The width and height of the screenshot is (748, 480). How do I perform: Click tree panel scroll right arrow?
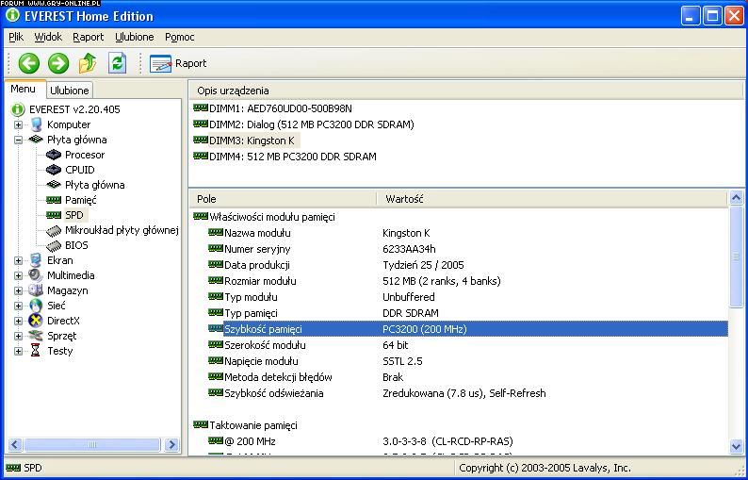pos(171,445)
